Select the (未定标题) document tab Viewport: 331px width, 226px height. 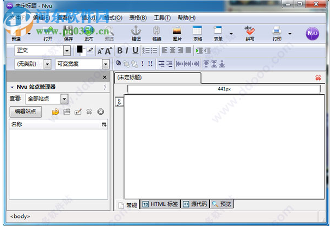coord(157,77)
